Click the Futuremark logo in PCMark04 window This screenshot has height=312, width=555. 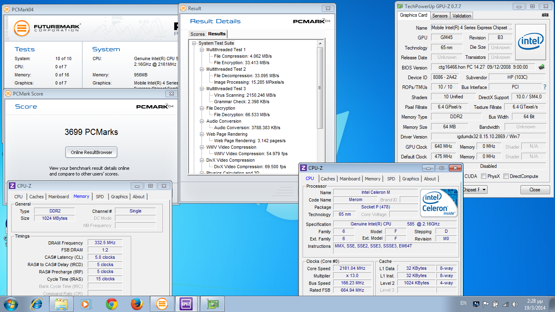22,28
